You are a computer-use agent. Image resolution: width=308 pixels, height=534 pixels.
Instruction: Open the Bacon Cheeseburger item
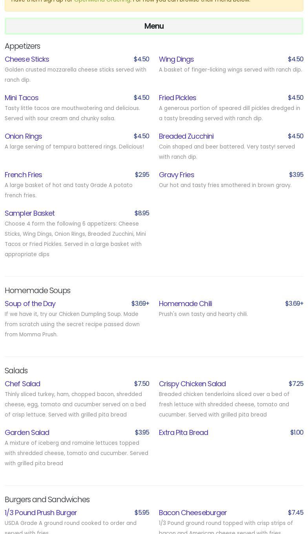(193, 512)
